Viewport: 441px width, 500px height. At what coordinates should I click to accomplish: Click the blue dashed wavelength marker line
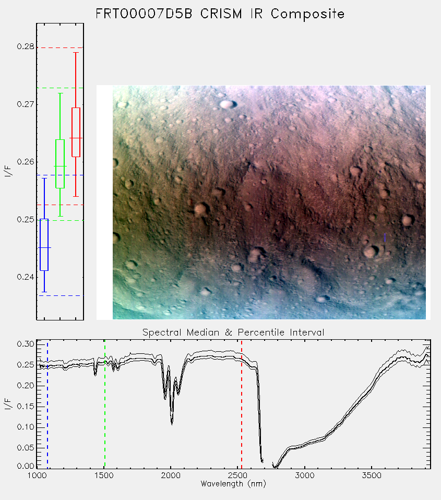coord(47,404)
